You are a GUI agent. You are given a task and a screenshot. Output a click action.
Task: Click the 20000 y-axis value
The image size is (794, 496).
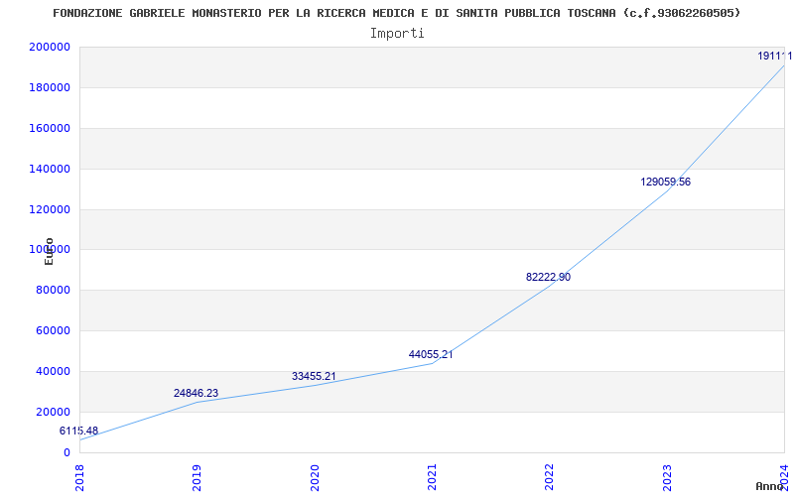[54, 412]
